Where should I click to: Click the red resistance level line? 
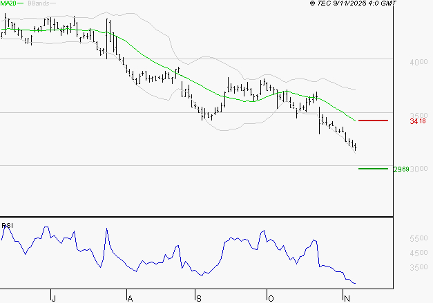click(373, 121)
